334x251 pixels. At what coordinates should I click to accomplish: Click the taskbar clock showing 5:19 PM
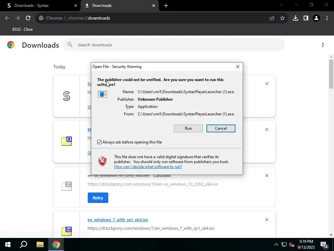[306, 244]
